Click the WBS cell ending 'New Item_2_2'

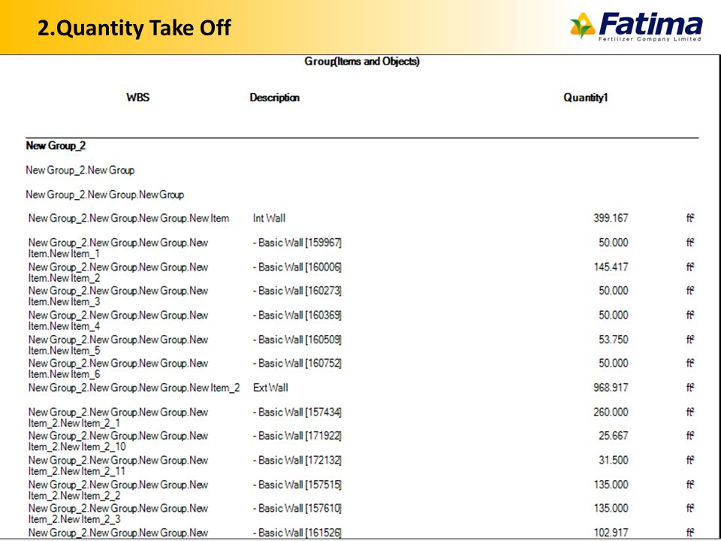pos(118,490)
